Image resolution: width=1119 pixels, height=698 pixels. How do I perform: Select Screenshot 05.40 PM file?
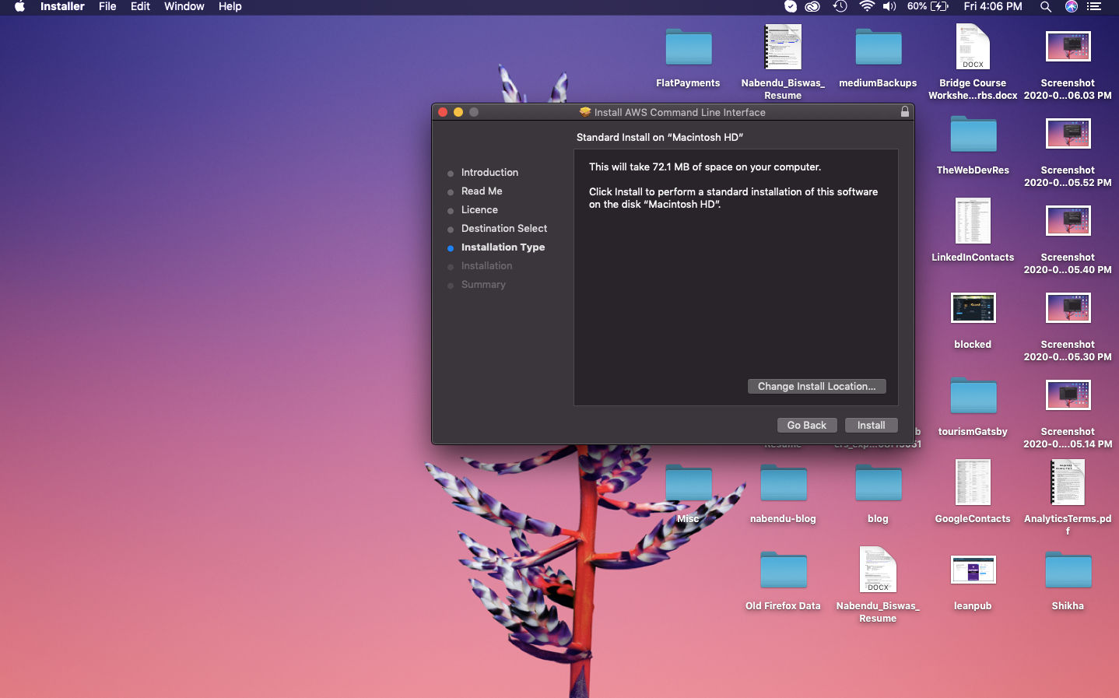pos(1068,221)
